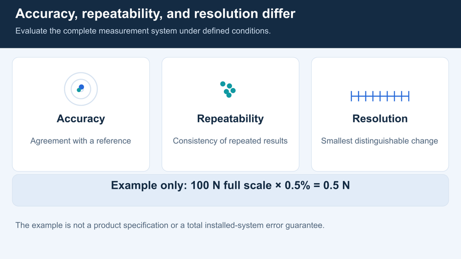The image size is (461, 259).
Task: Click the 'Example only: 100 N full scale' box
Action: tap(230, 190)
